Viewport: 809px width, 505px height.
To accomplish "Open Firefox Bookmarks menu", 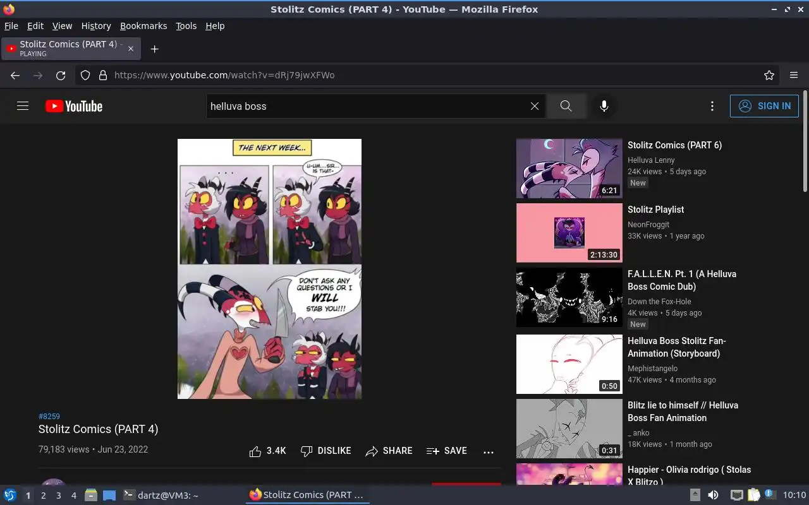I will 143,26.
